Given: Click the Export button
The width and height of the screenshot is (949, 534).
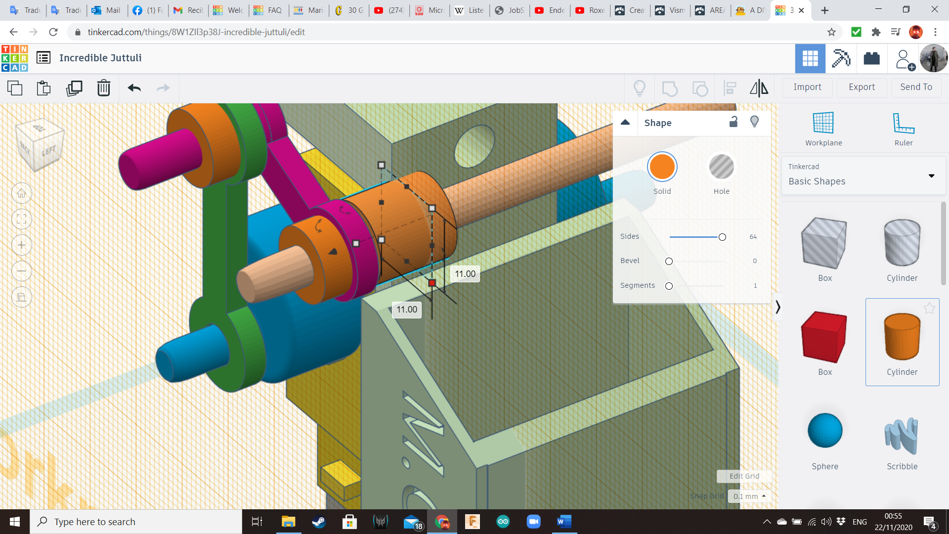Looking at the screenshot, I should point(862,87).
